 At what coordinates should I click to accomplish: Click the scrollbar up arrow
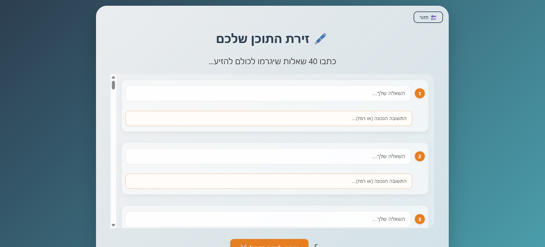pyautogui.click(x=113, y=77)
